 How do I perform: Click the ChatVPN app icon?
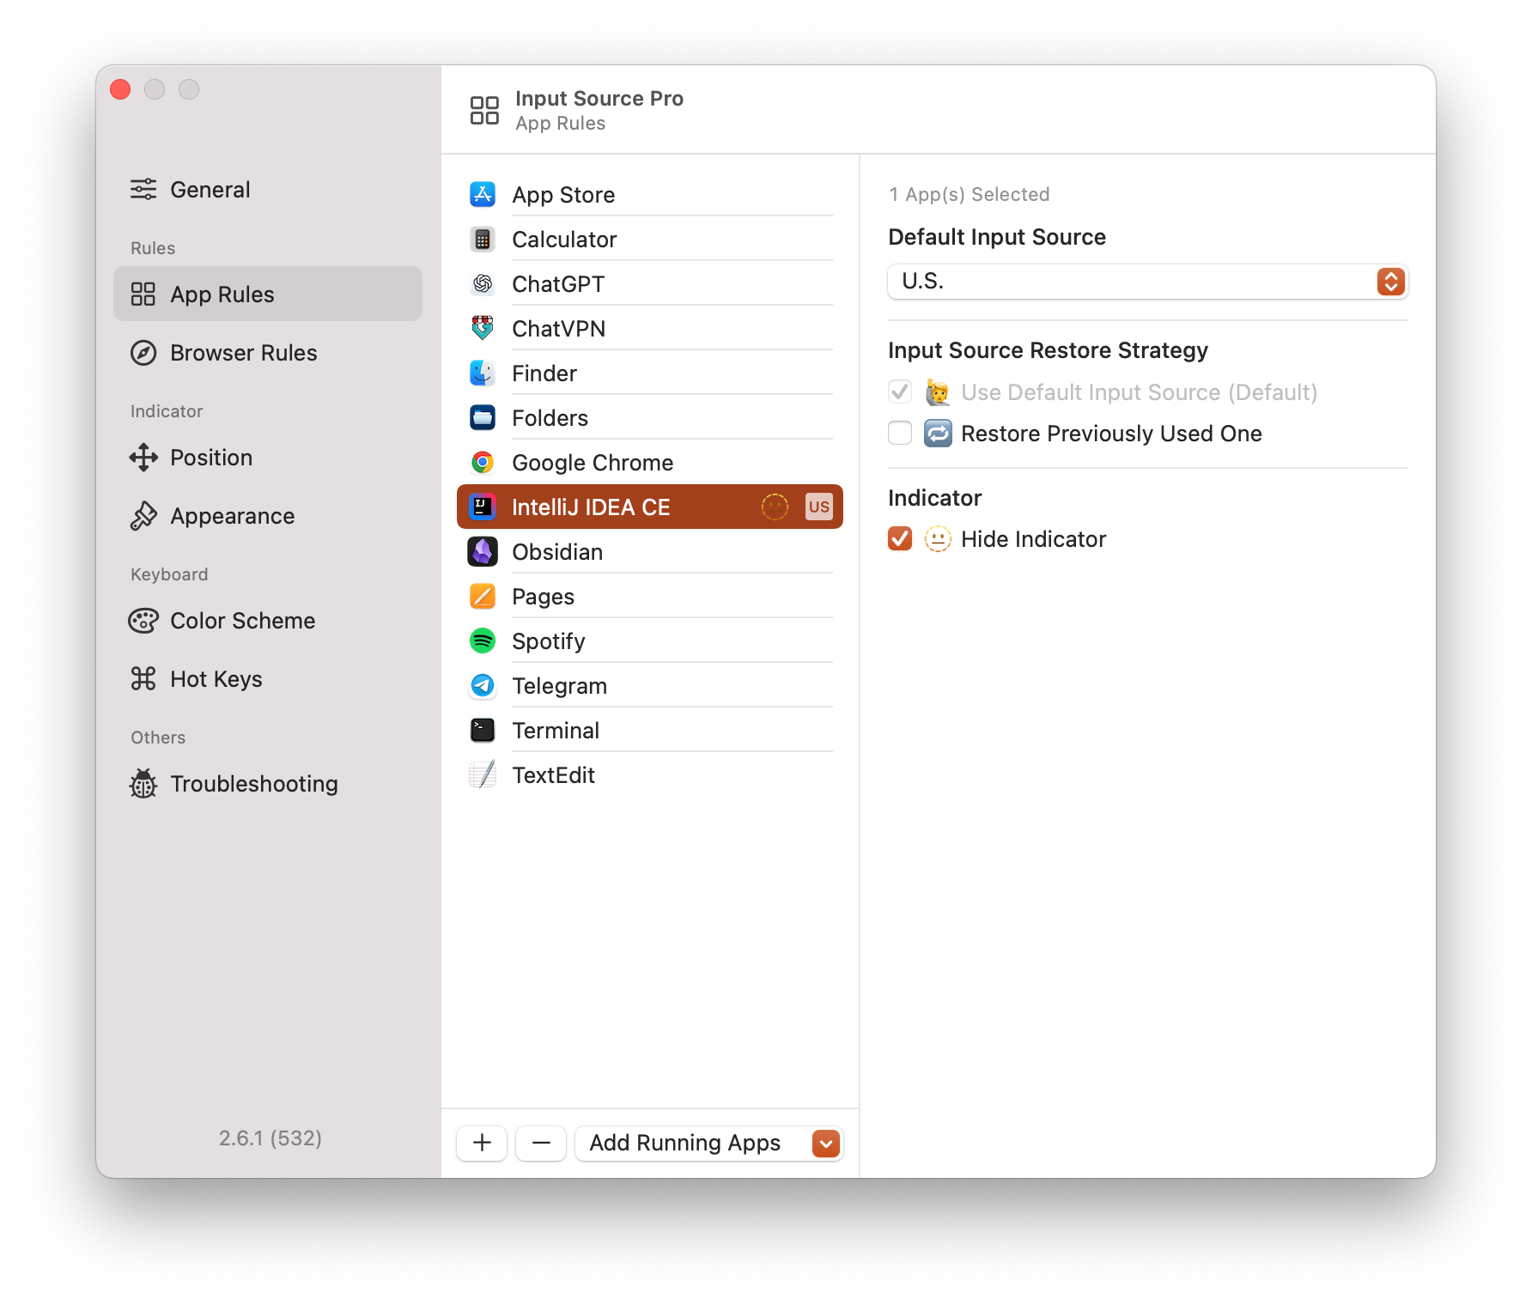coord(483,329)
